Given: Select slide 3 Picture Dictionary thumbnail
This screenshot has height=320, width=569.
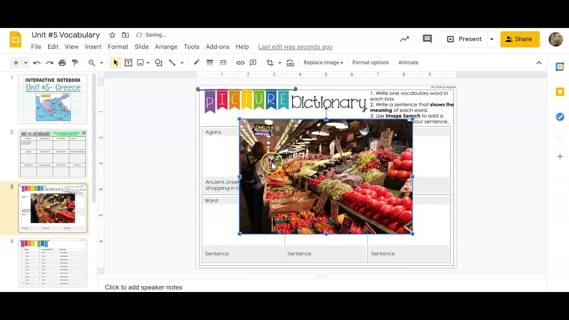Looking at the screenshot, I should [x=53, y=208].
